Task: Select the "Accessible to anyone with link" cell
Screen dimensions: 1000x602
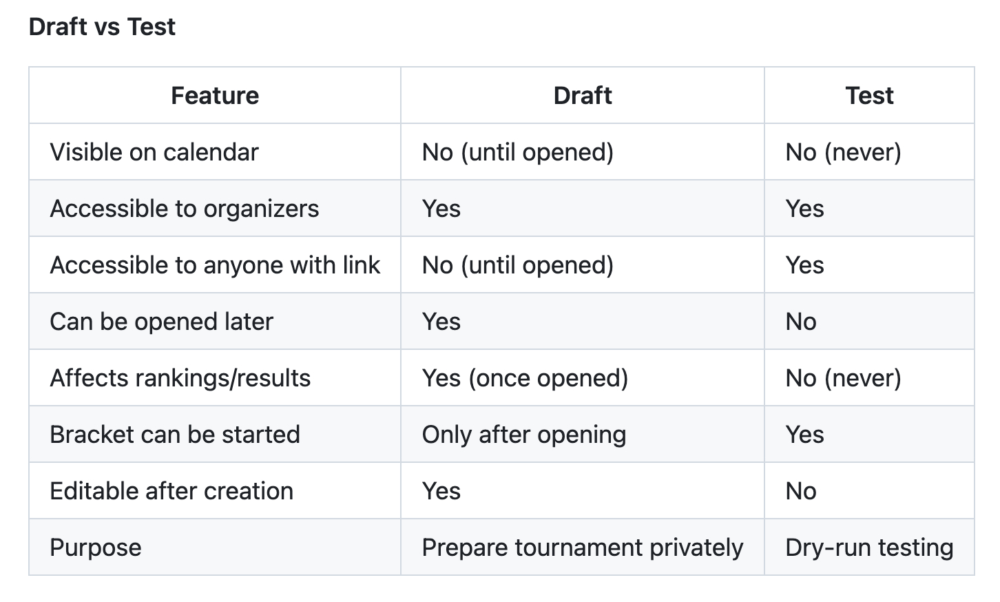Action: click(x=215, y=265)
